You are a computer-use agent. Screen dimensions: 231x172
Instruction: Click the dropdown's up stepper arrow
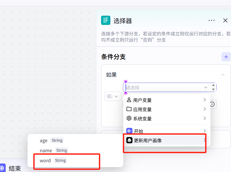pos(213,85)
